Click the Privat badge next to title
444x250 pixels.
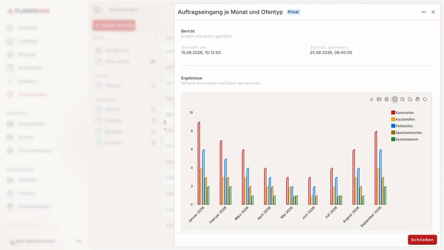pos(293,12)
